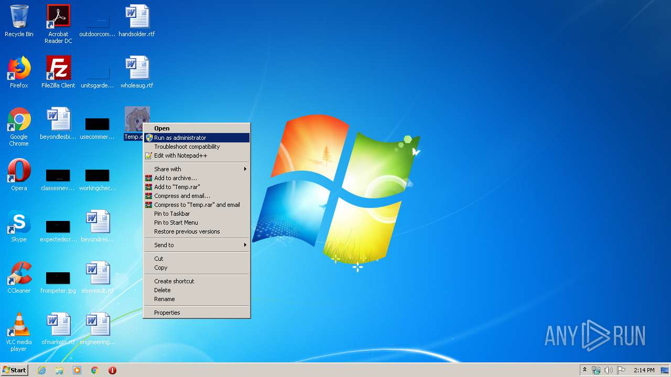
Task: Select the FileZilla Client shortcut
Action: [58, 68]
